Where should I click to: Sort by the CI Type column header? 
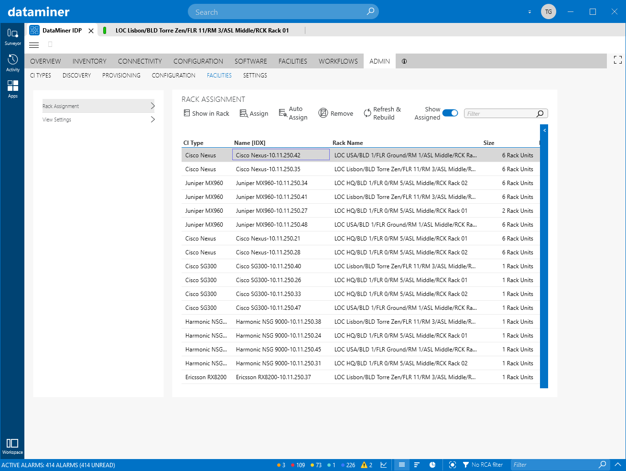pos(194,142)
